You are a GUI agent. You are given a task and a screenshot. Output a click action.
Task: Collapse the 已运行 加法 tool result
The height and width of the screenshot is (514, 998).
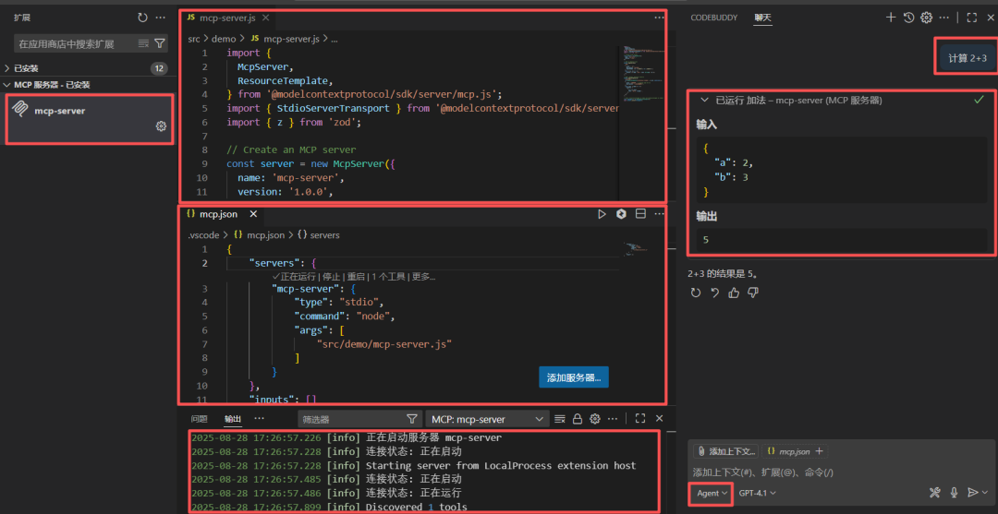coord(704,100)
